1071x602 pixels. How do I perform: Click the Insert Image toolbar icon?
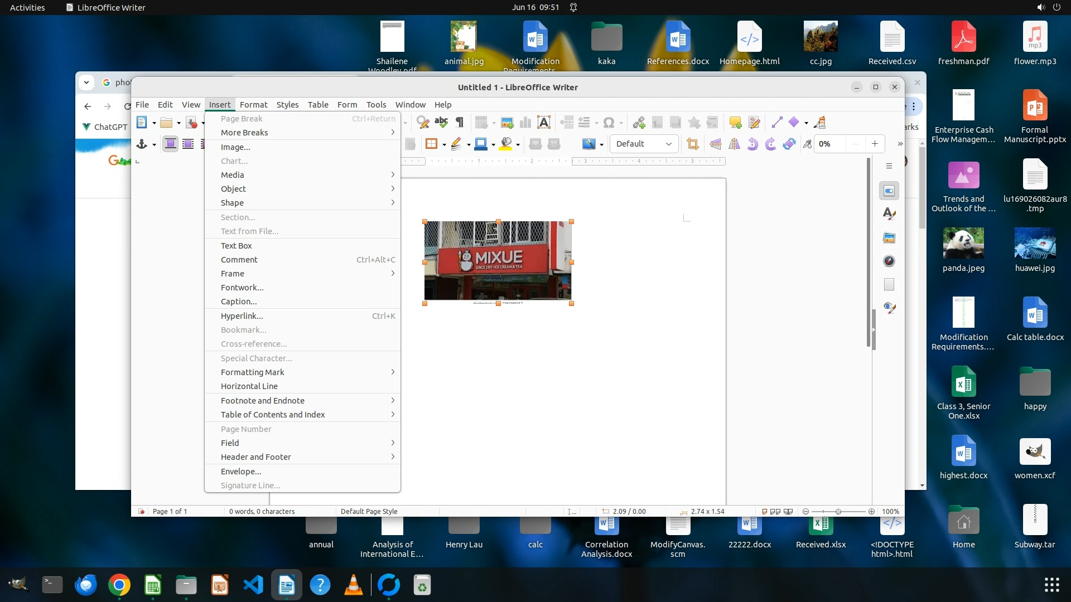pyautogui.click(x=507, y=123)
